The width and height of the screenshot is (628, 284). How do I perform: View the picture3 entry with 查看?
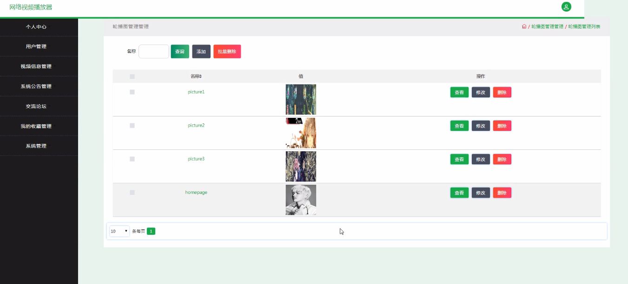[x=459, y=159]
